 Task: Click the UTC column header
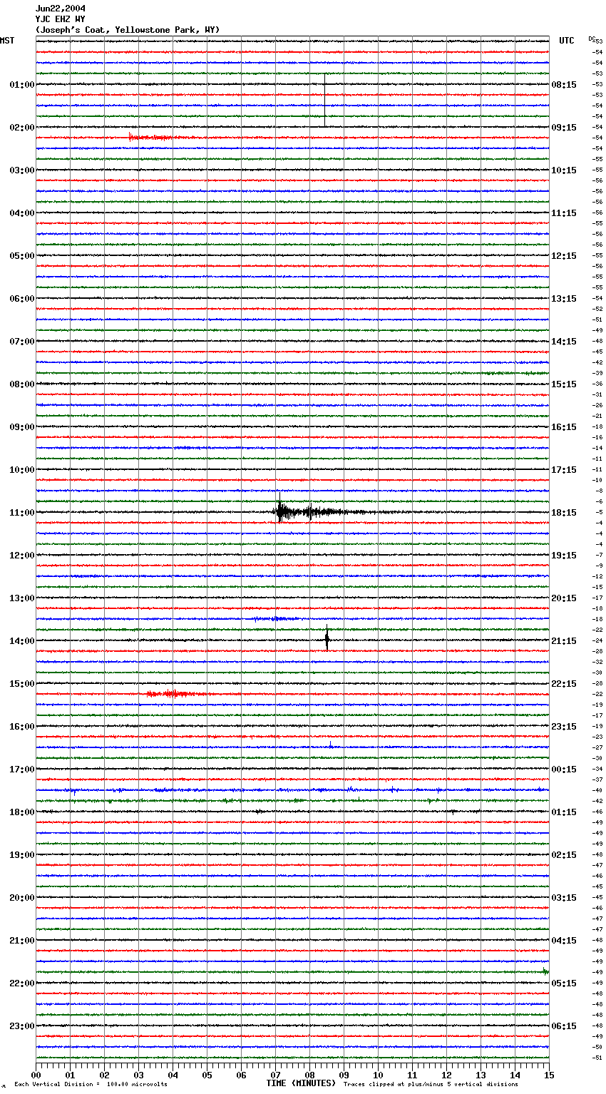(567, 41)
